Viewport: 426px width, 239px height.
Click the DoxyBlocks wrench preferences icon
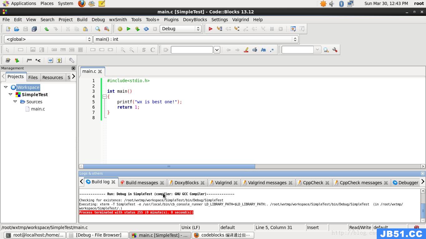click(71, 60)
